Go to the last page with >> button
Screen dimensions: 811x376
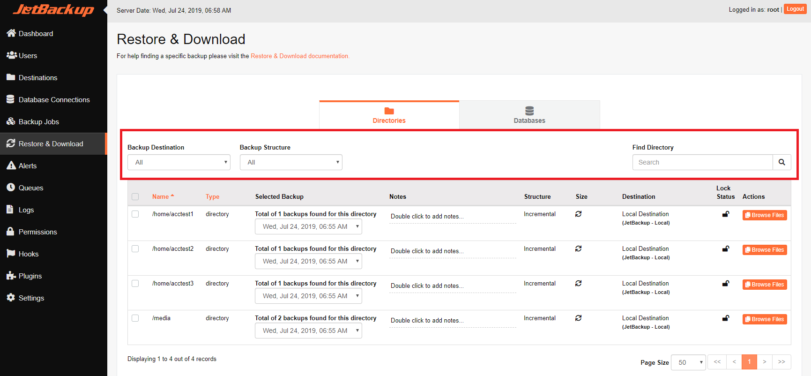pyautogui.click(x=781, y=362)
